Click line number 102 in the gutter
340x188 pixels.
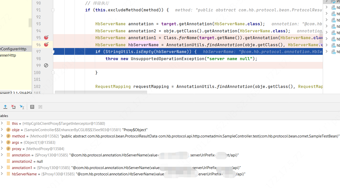(37, 86)
